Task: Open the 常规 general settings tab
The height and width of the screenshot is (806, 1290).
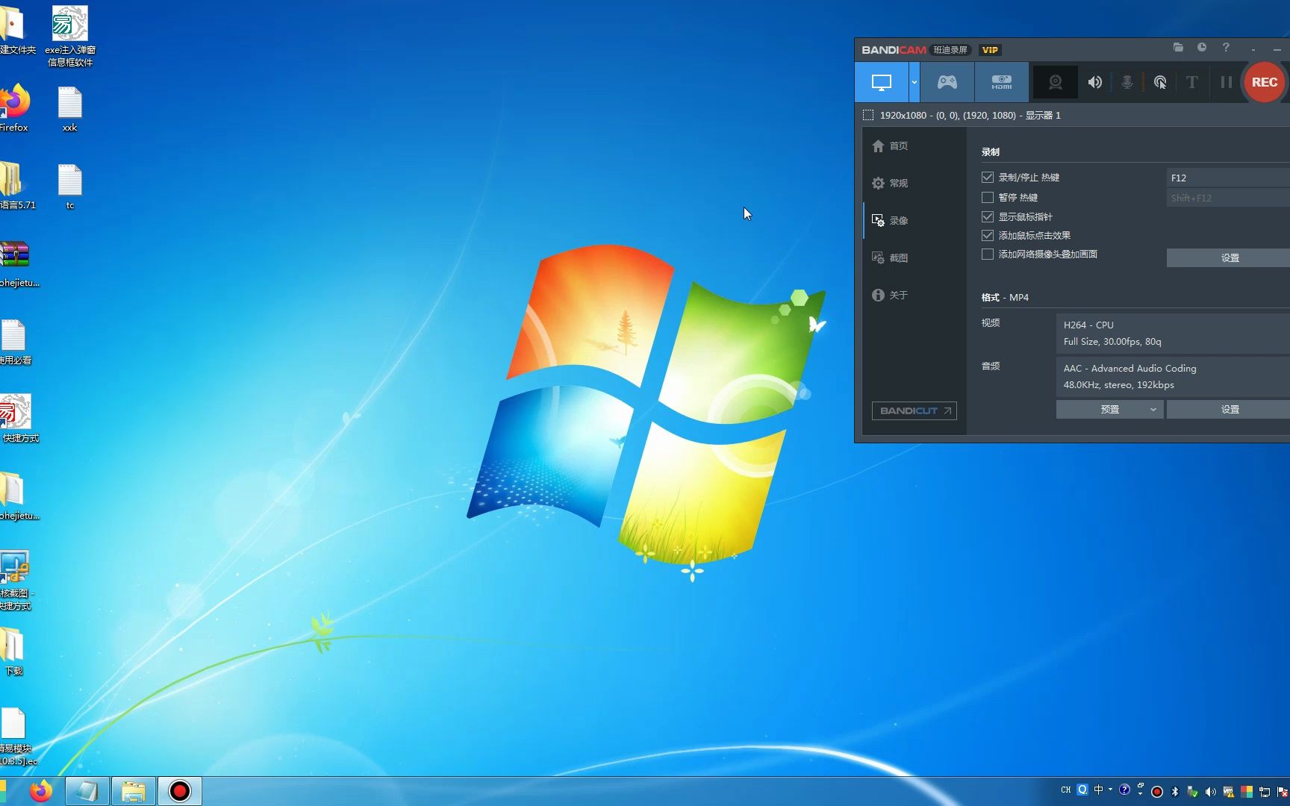Action: (x=890, y=184)
